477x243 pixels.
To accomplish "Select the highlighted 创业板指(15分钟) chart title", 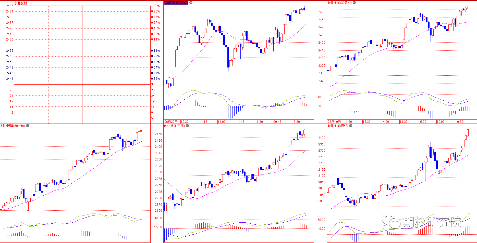I will coord(176,3).
